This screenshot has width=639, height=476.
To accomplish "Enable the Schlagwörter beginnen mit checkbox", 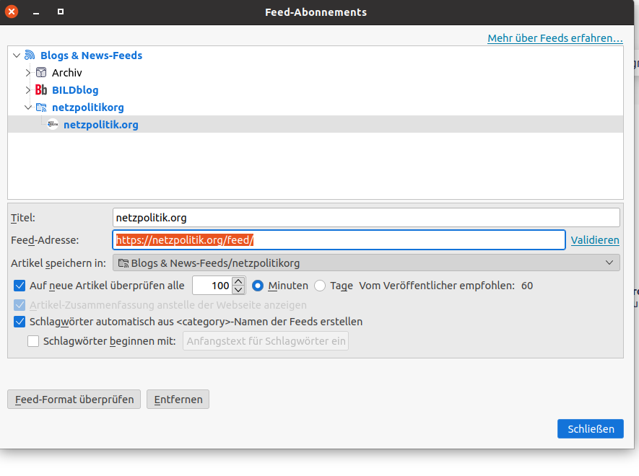I will point(33,341).
